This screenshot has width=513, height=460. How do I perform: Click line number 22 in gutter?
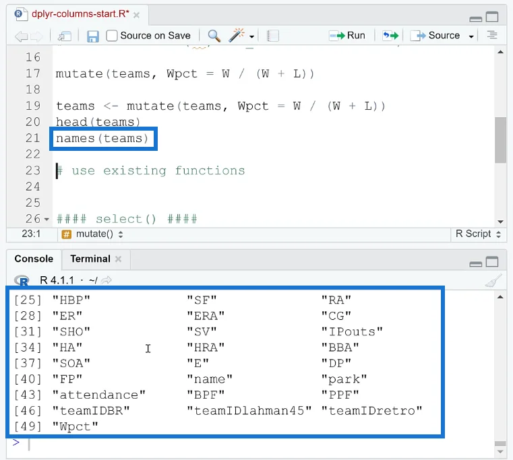coord(33,154)
